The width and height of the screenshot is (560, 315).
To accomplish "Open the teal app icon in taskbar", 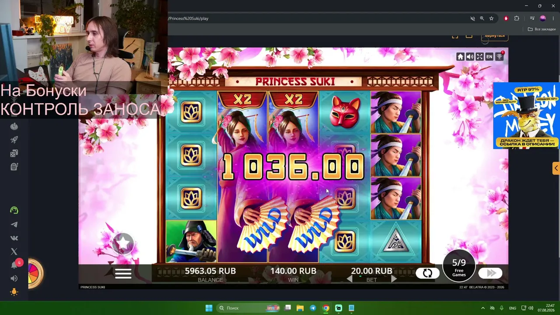I will click(339, 308).
